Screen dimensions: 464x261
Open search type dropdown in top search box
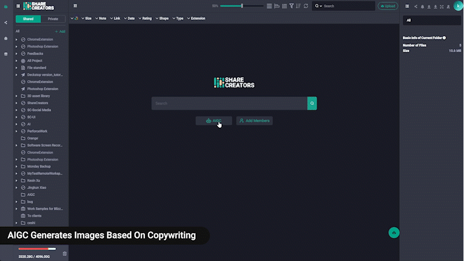point(318,6)
